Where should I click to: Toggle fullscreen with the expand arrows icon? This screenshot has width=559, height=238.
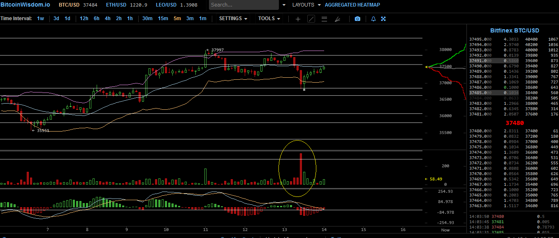pyautogui.click(x=383, y=19)
